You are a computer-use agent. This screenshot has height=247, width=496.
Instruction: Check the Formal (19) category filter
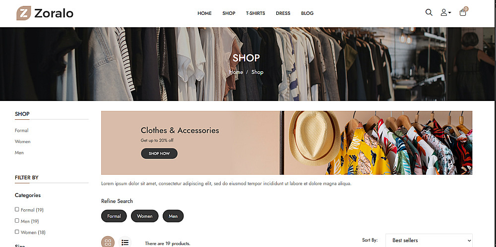pos(17,209)
